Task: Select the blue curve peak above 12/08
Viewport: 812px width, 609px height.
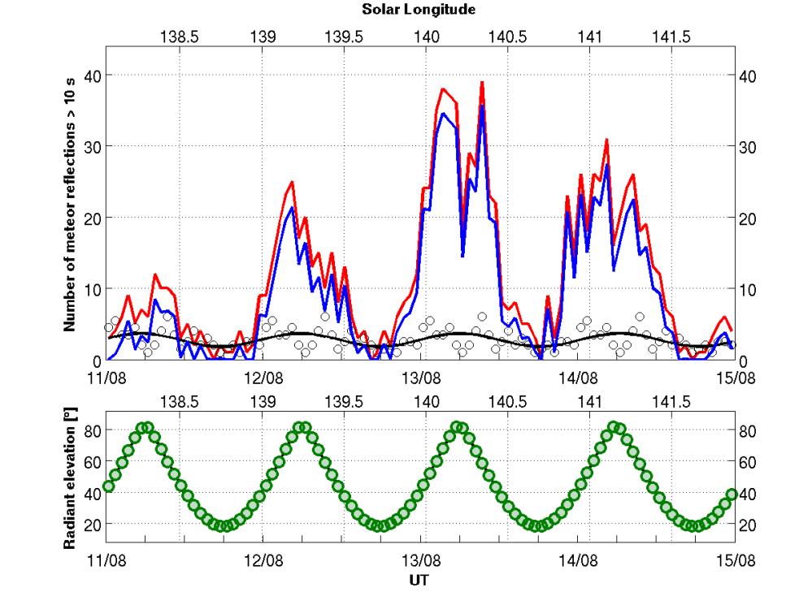Action: coord(291,209)
